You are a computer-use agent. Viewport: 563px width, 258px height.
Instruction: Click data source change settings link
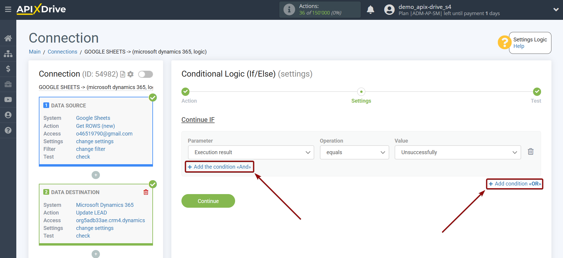(95, 141)
